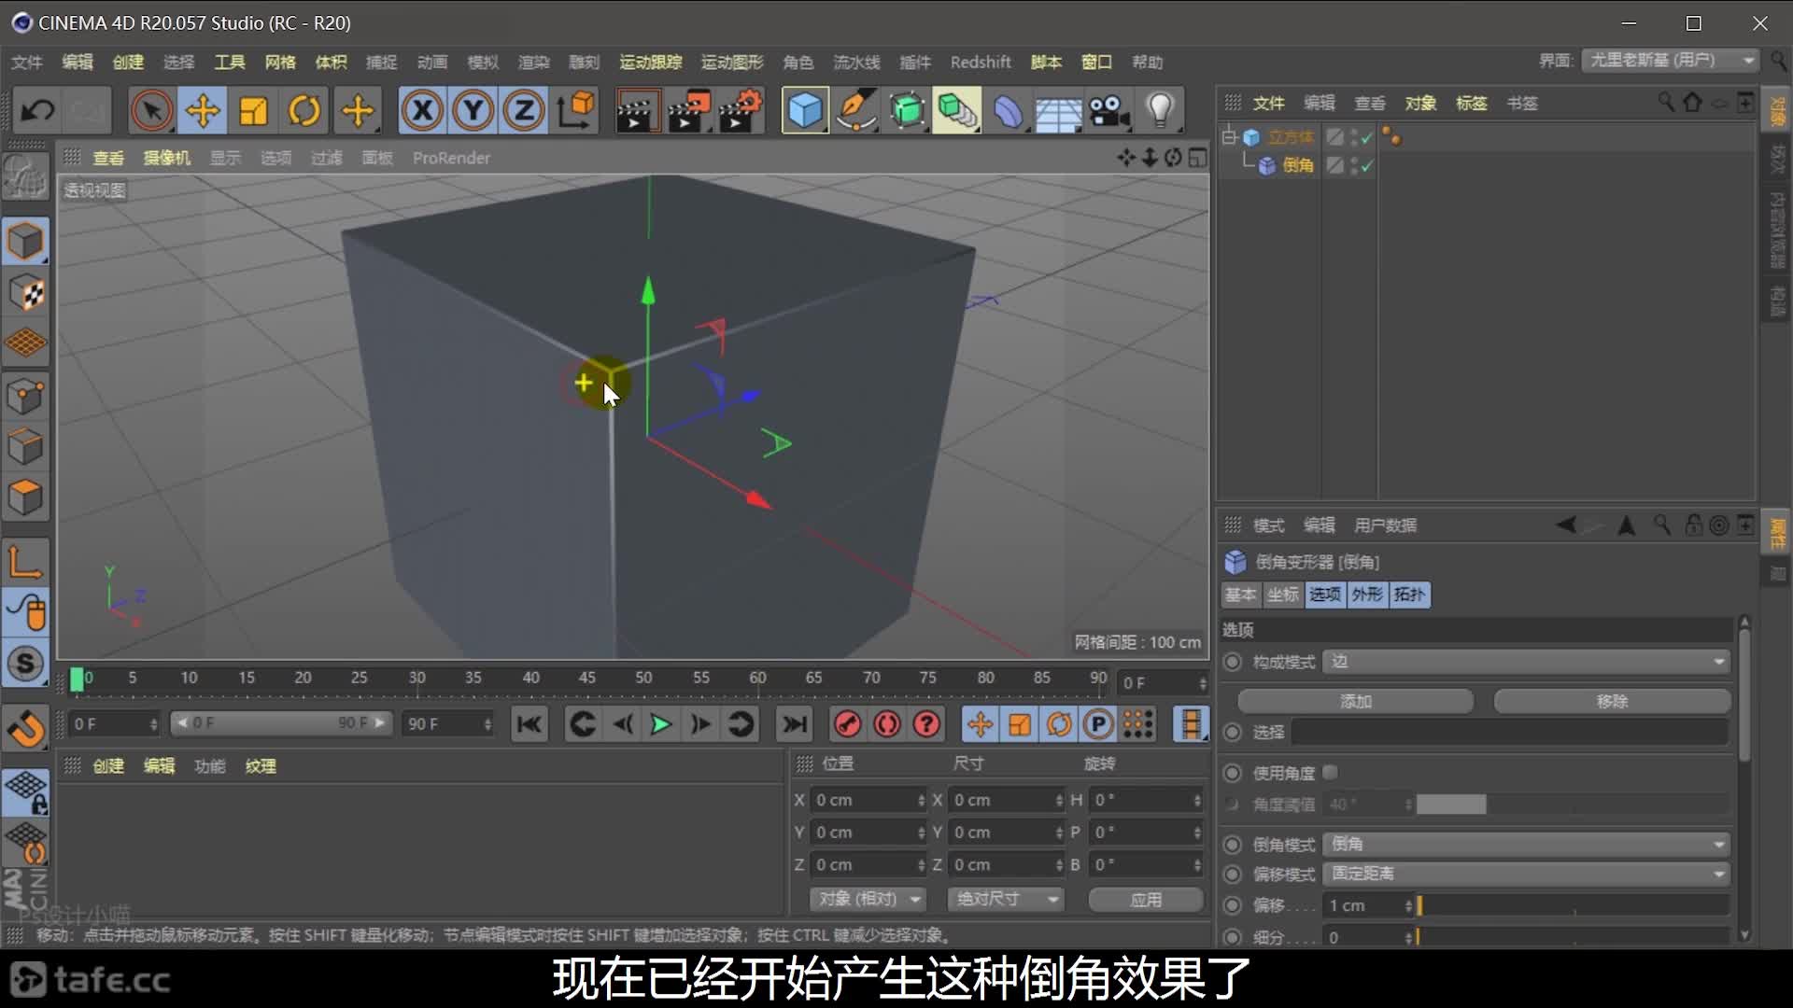
Task: Click the 添加 button
Action: tap(1356, 701)
